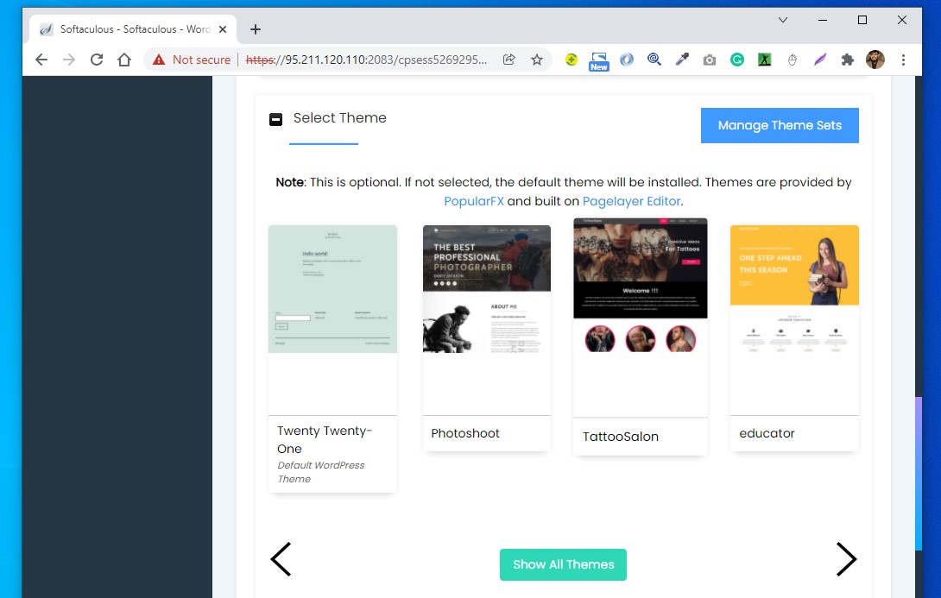Open a new browser tab
The image size is (941, 598).
click(x=255, y=28)
